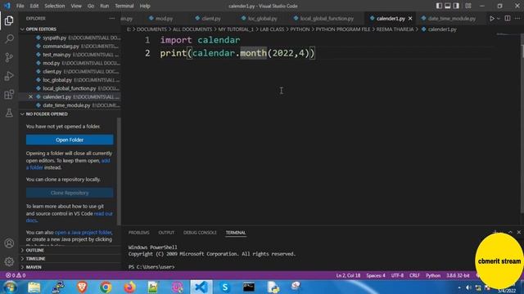The width and height of the screenshot is (524, 294).
Task: Open test_main.py from Open Editors
Action: coord(70,55)
